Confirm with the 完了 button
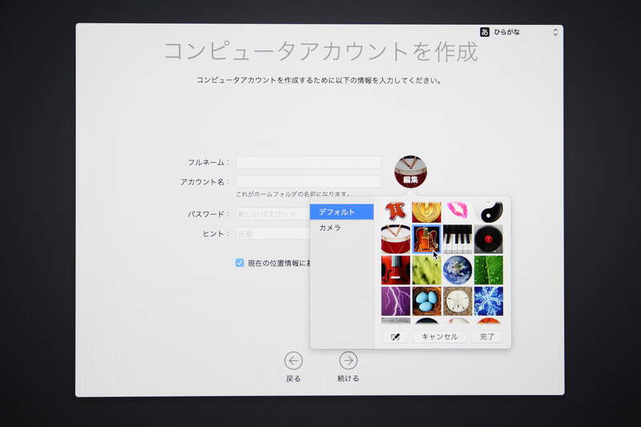The width and height of the screenshot is (641, 427). pyautogui.click(x=487, y=337)
